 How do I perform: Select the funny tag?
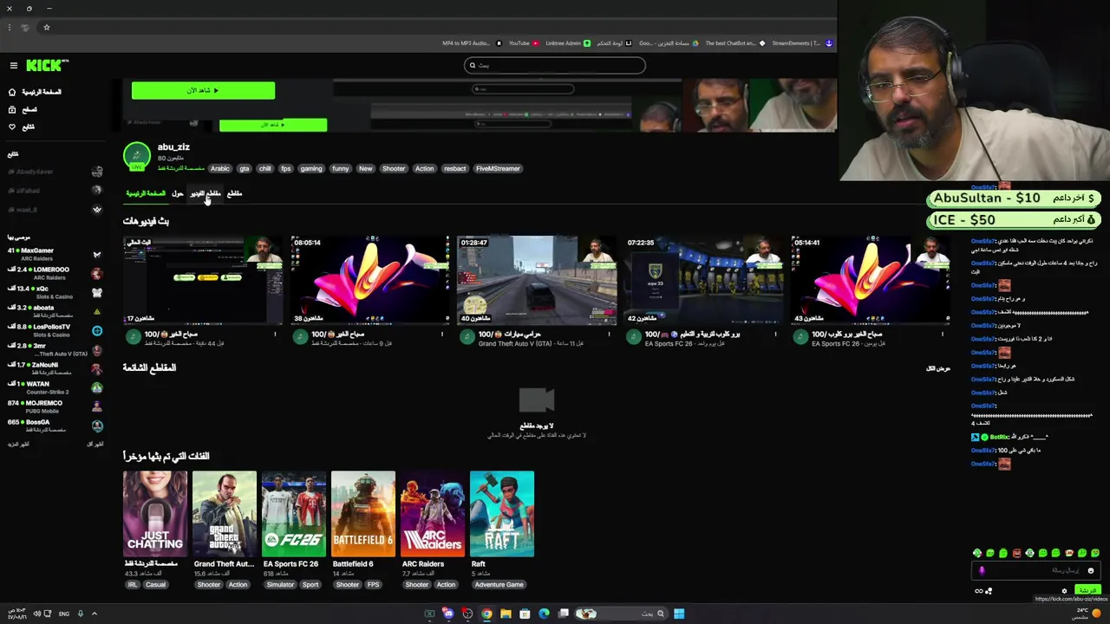[341, 169]
